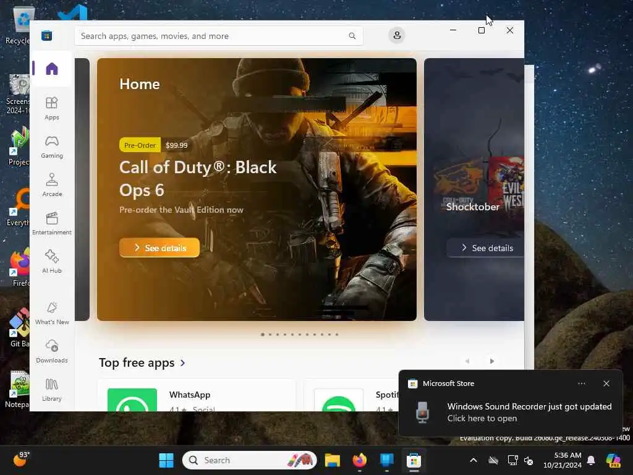Select the last carousel page dot
The width and height of the screenshot is (633, 475).
tap(337, 335)
